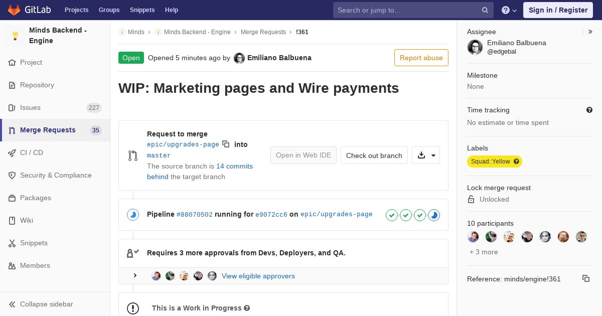The width and height of the screenshot is (602, 316).
Task: View first passed pipeline stage
Action: point(392,215)
